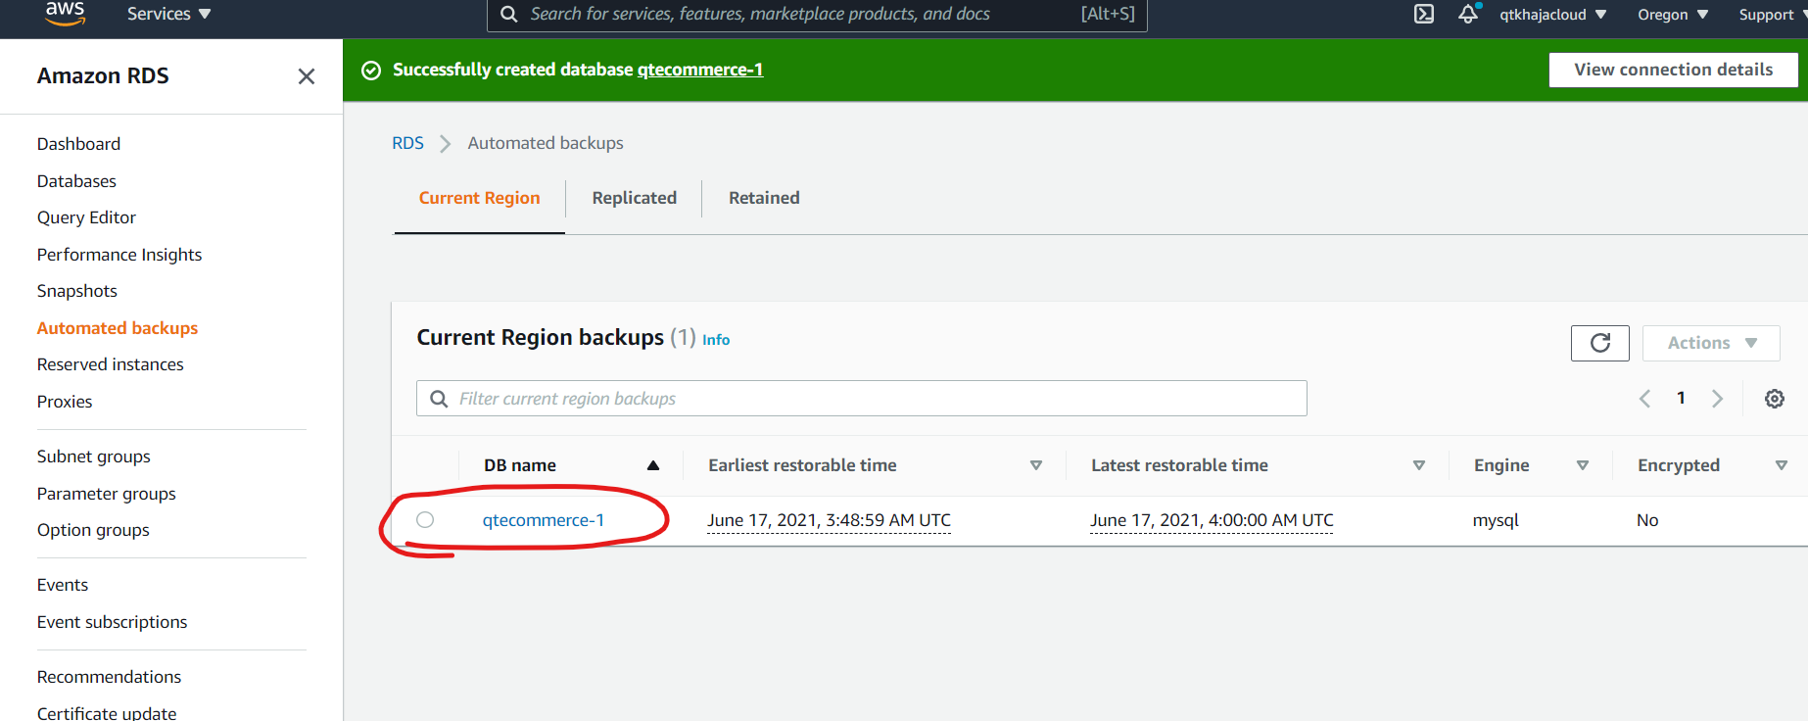Click the notifications bell icon
The width and height of the screenshot is (1808, 721).
coord(1467,14)
